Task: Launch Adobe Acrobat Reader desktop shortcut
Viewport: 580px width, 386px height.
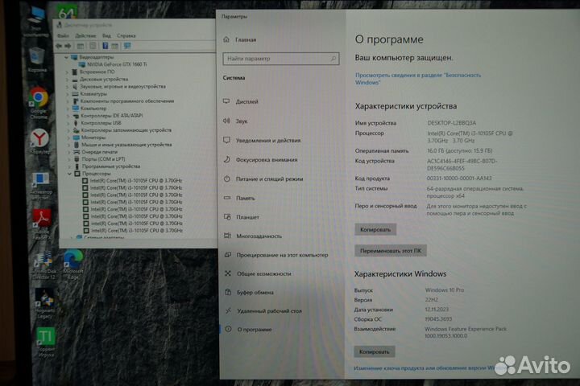Action: coord(42,219)
